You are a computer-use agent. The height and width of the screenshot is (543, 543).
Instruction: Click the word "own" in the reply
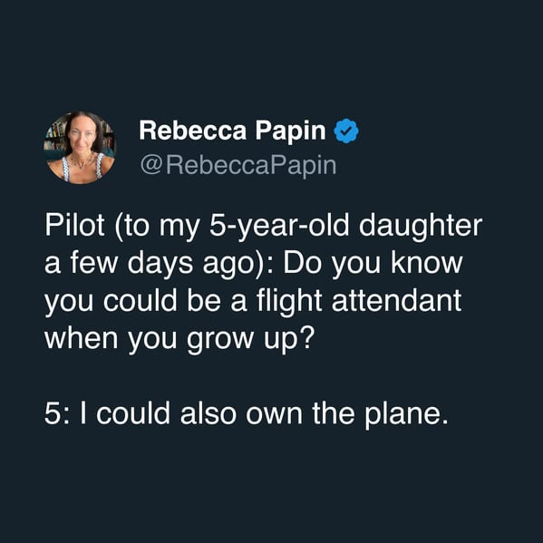coord(275,415)
